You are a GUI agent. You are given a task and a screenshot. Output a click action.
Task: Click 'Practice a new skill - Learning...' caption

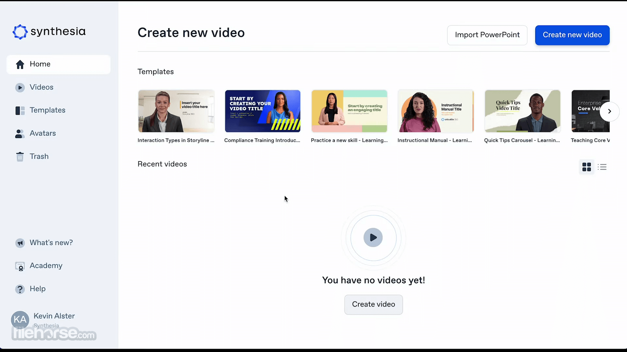pyautogui.click(x=349, y=140)
